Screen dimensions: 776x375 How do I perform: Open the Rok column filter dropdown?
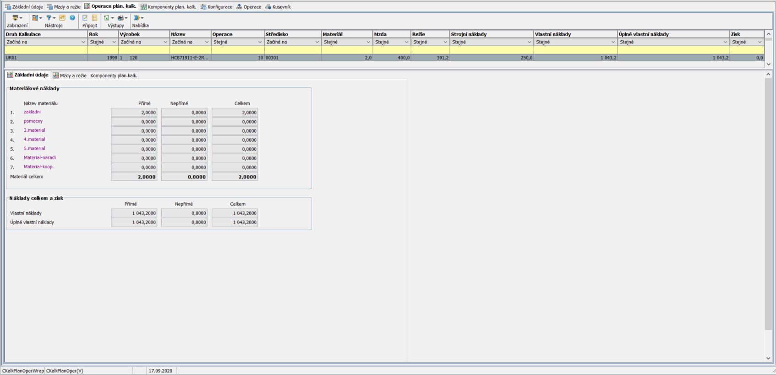(x=114, y=42)
